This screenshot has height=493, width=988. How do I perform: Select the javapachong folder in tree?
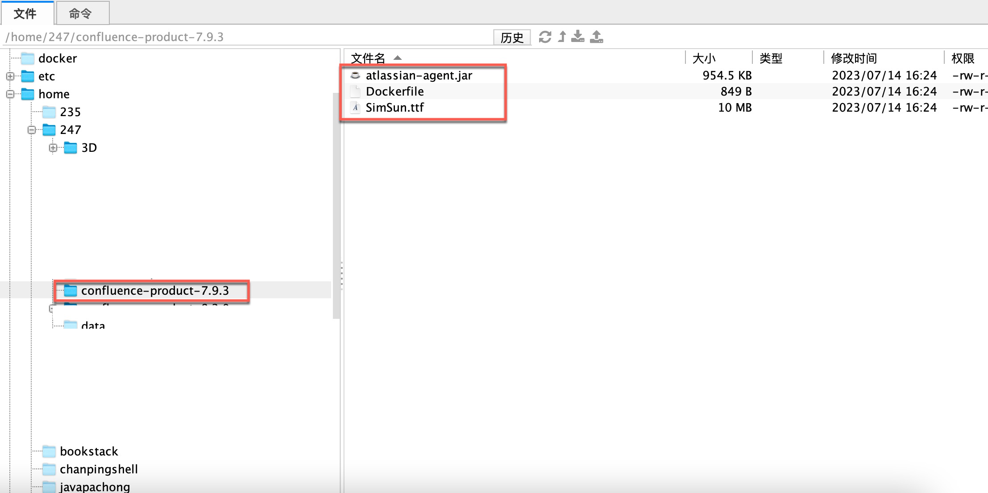pos(95,487)
